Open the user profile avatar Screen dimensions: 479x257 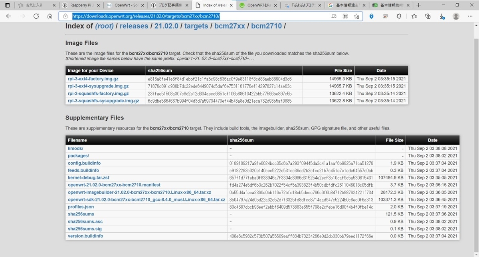456,16
